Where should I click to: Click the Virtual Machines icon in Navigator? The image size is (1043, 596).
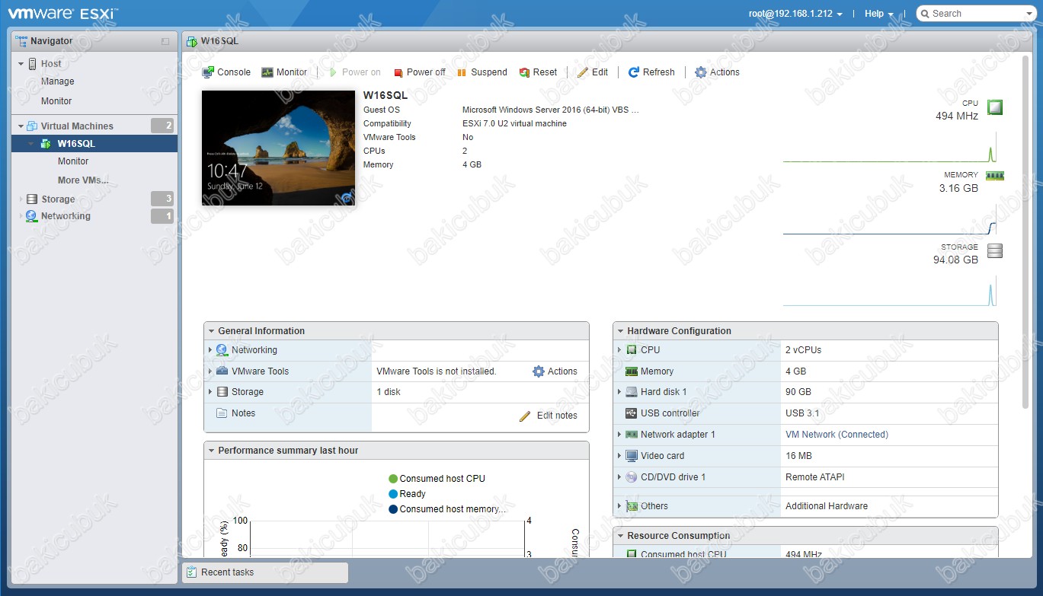(x=32, y=126)
